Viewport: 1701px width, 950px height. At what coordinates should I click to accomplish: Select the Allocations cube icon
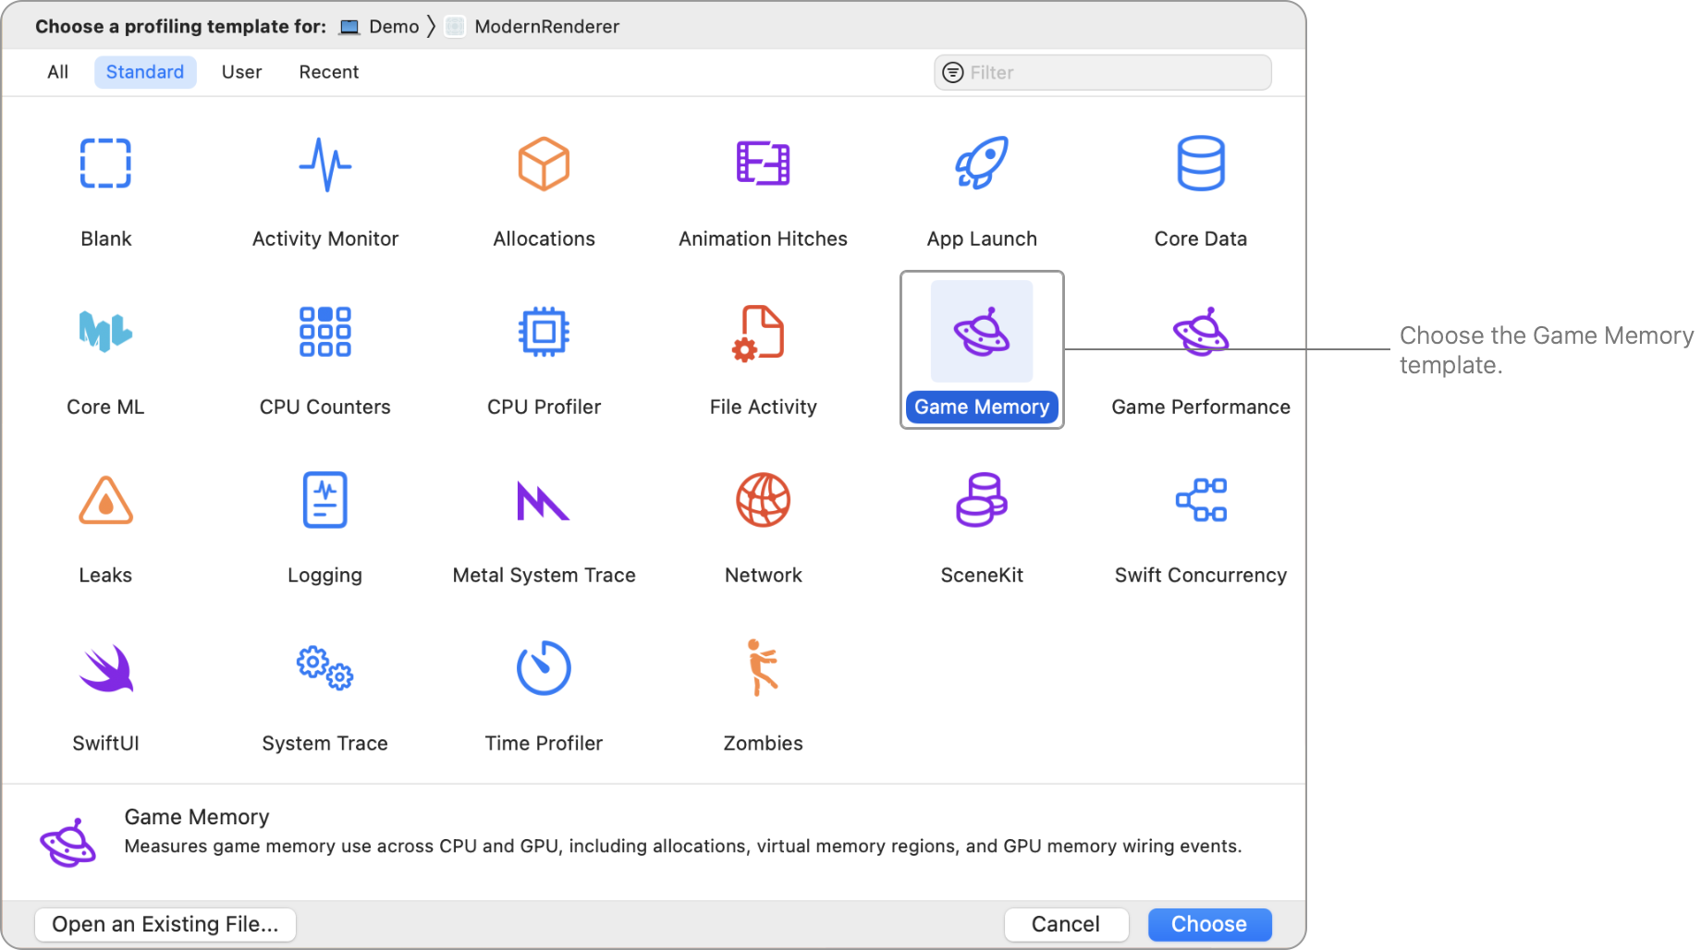click(544, 164)
